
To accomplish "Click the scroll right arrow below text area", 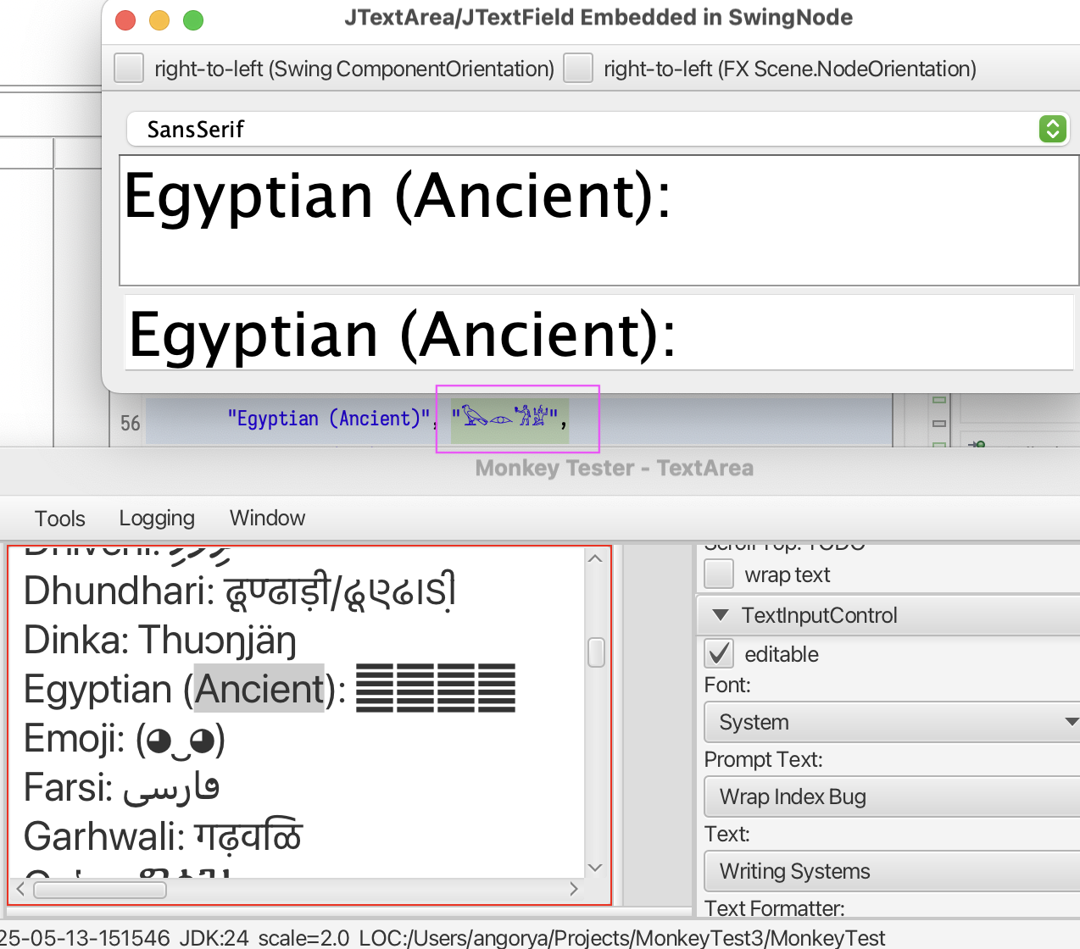I will 574,889.
